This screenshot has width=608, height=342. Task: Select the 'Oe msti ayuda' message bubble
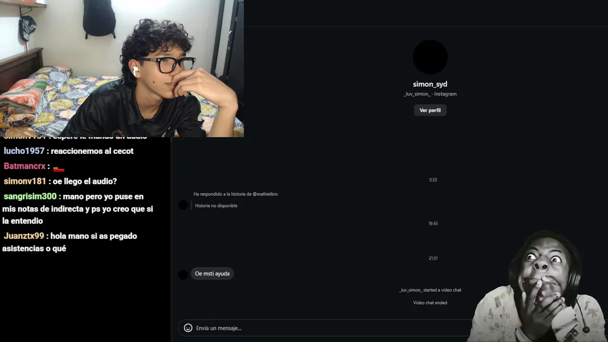pyautogui.click(x=212, y=274)
